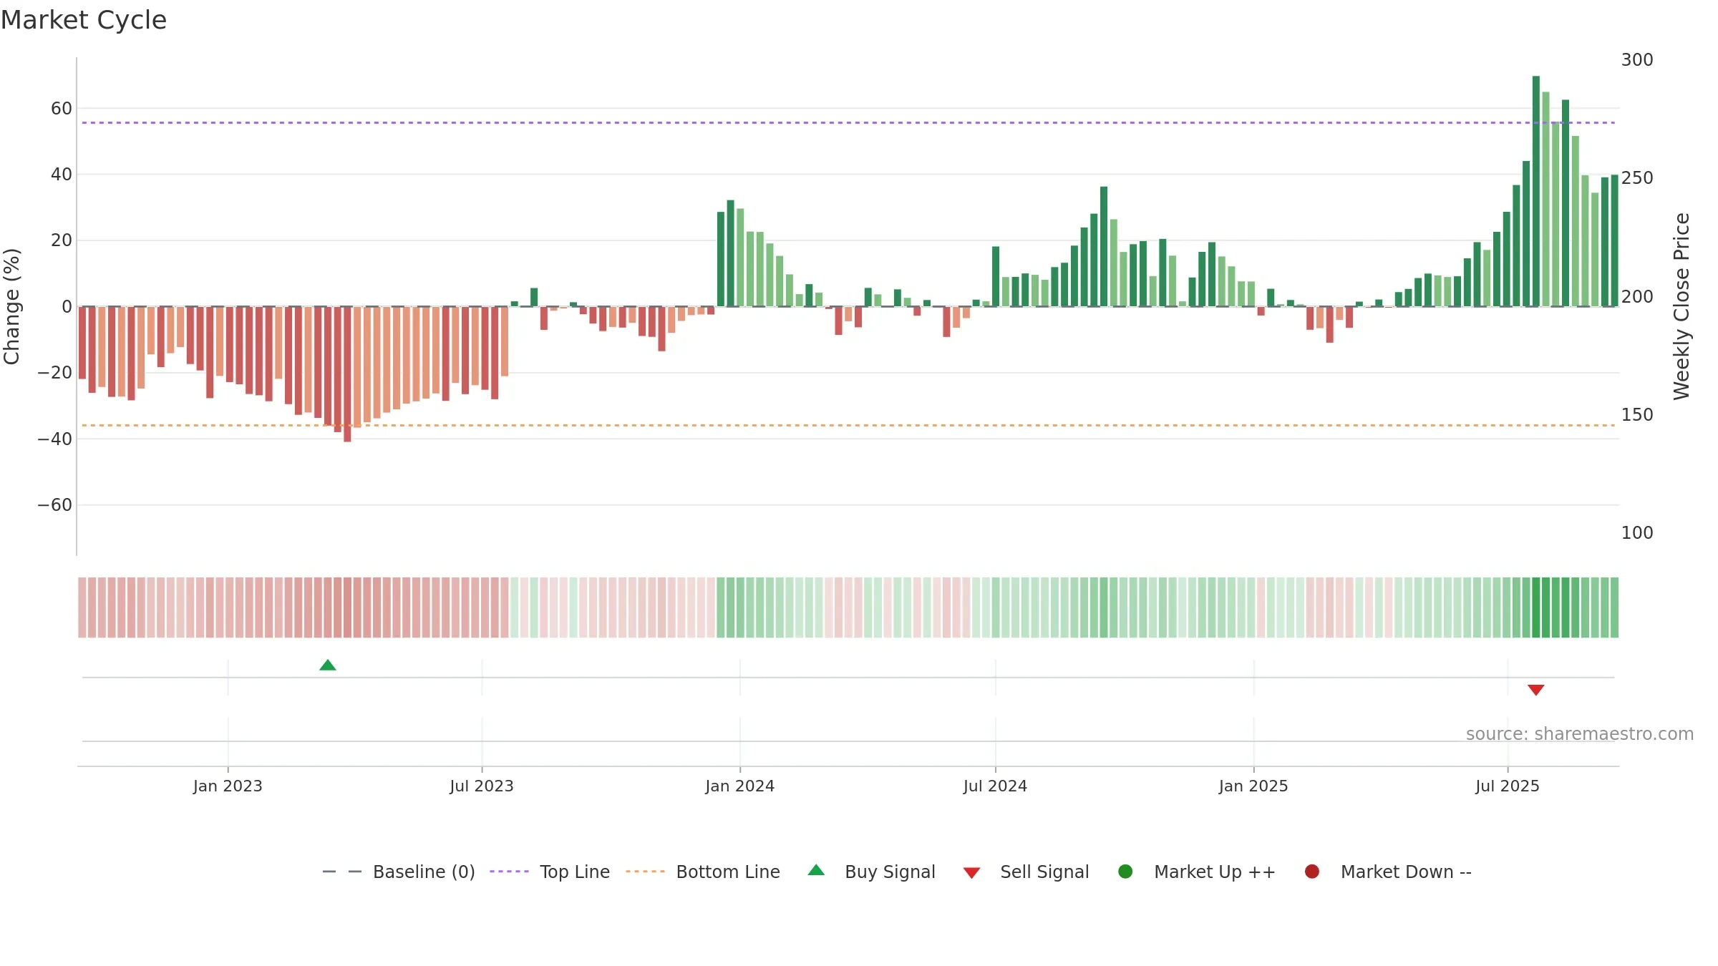Click the −40 tick on Change axis
Screen dimensions: 1718x966
55,439
